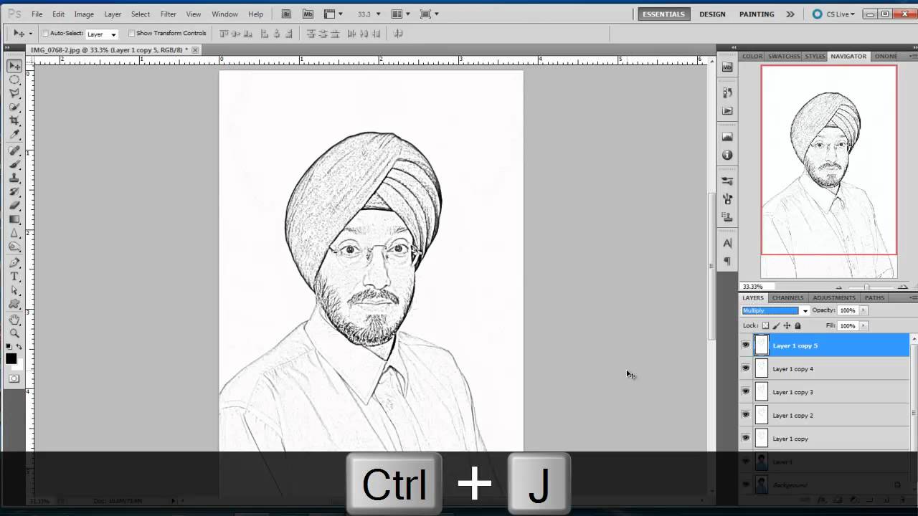Select the Gradient tool
918x516 pixels.
tap(14, 219)
